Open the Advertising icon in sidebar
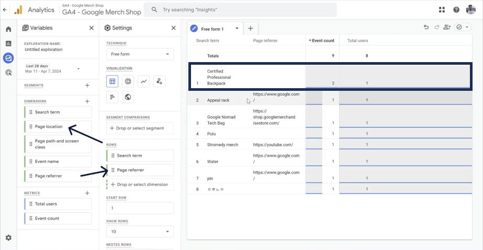 click(8, 73)
